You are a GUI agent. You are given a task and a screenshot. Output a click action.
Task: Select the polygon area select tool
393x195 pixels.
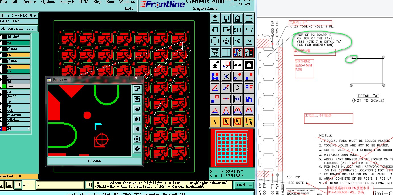[238, 122]
